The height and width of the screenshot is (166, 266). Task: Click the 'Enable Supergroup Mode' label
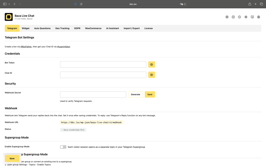[17, 147]
